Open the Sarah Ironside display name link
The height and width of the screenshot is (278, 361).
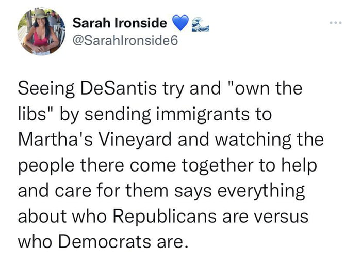(120, 23)
